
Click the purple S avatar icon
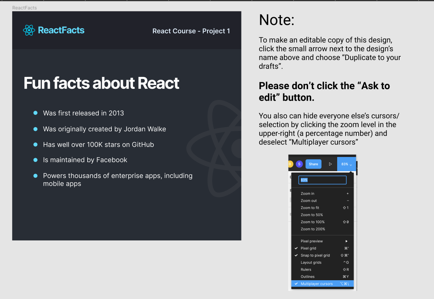[x=299, y=163]
